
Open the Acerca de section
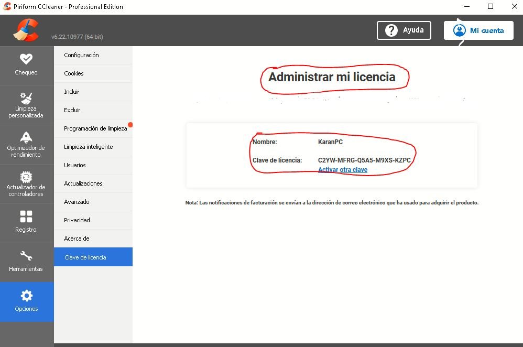click(x=75, y=238)
